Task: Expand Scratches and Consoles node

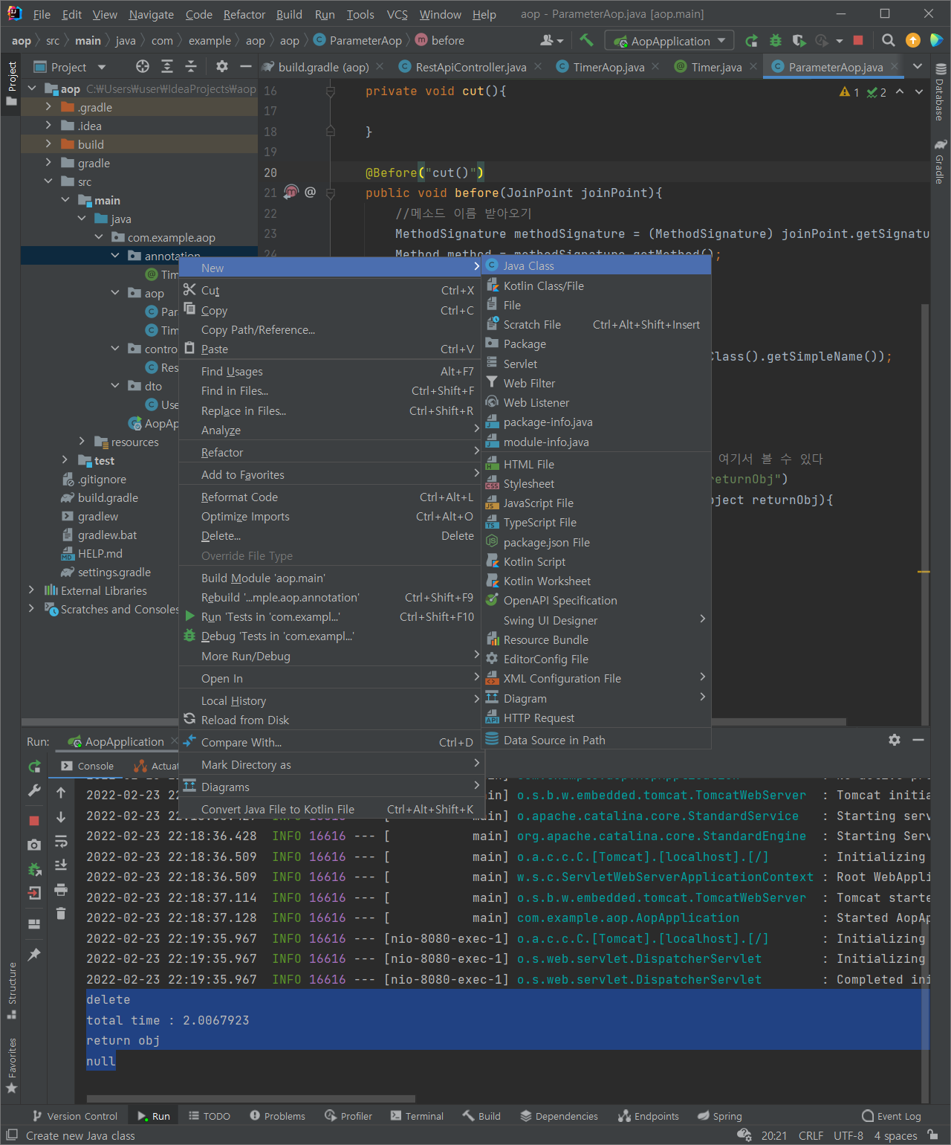Action: click(31, 609)
